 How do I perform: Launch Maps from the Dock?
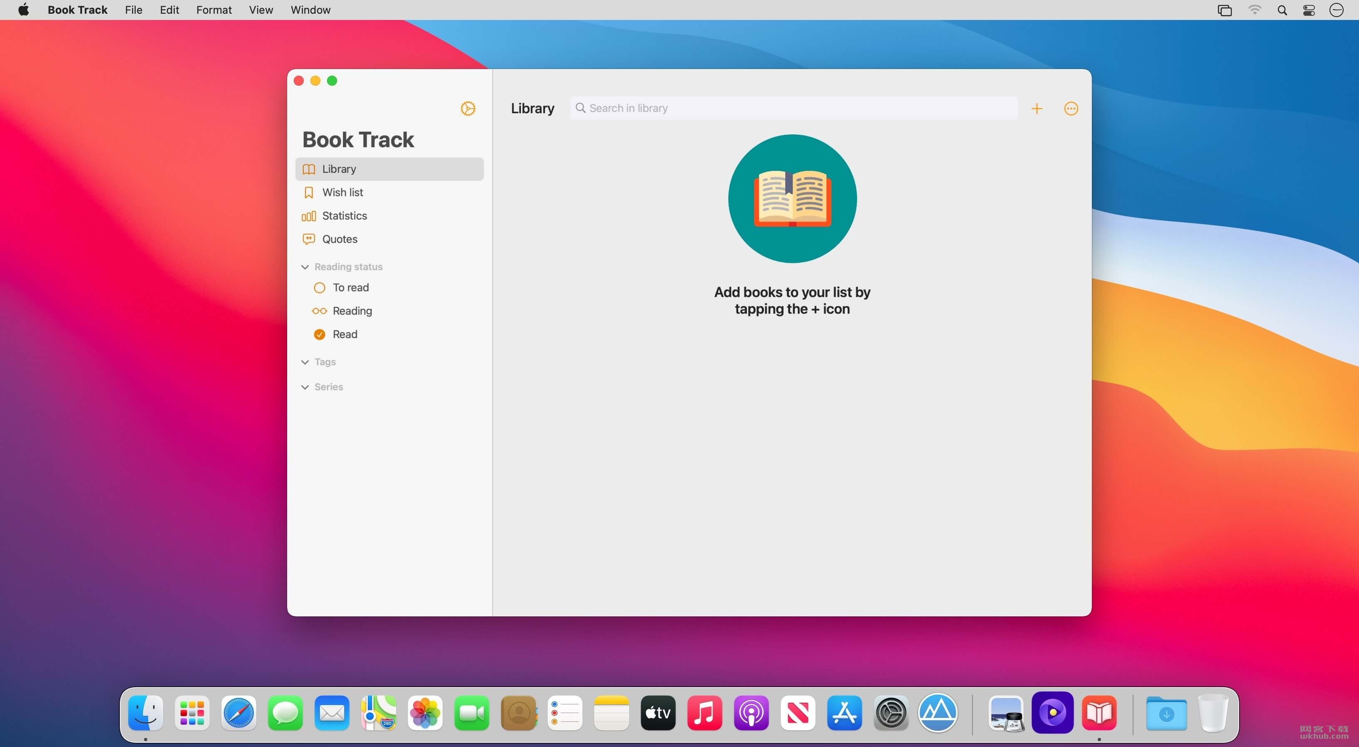click(x=379, y=713)
